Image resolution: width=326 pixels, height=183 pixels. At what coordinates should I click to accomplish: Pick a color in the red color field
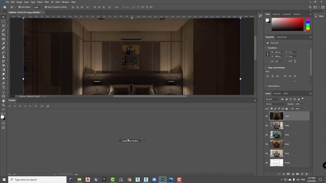pos(287,24)
